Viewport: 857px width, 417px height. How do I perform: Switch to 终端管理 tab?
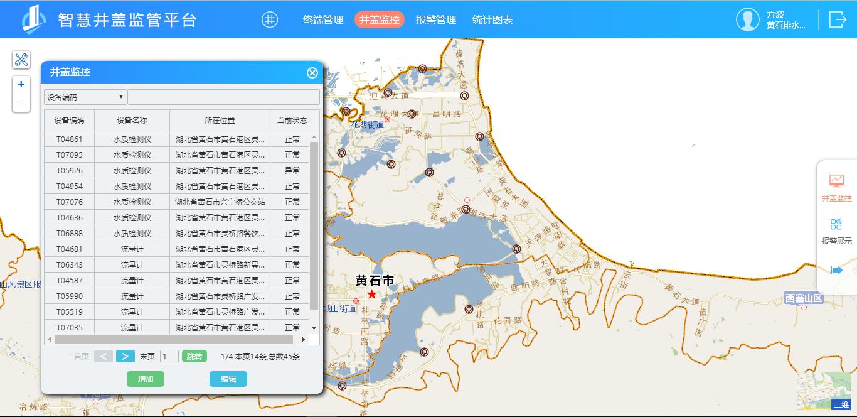pos(323,19)
